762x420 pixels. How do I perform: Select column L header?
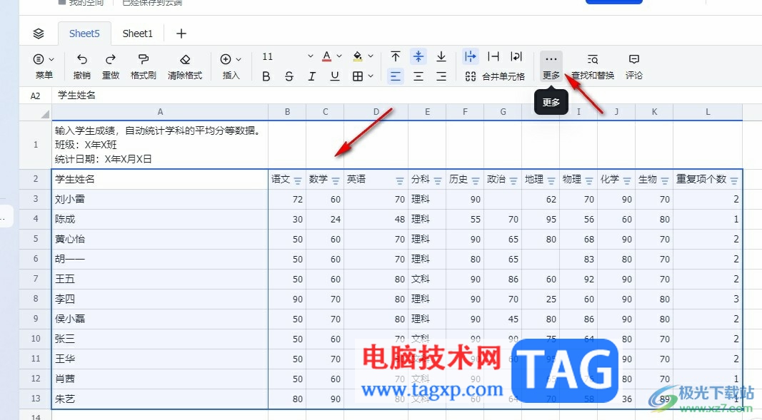[x=708, y=112]
